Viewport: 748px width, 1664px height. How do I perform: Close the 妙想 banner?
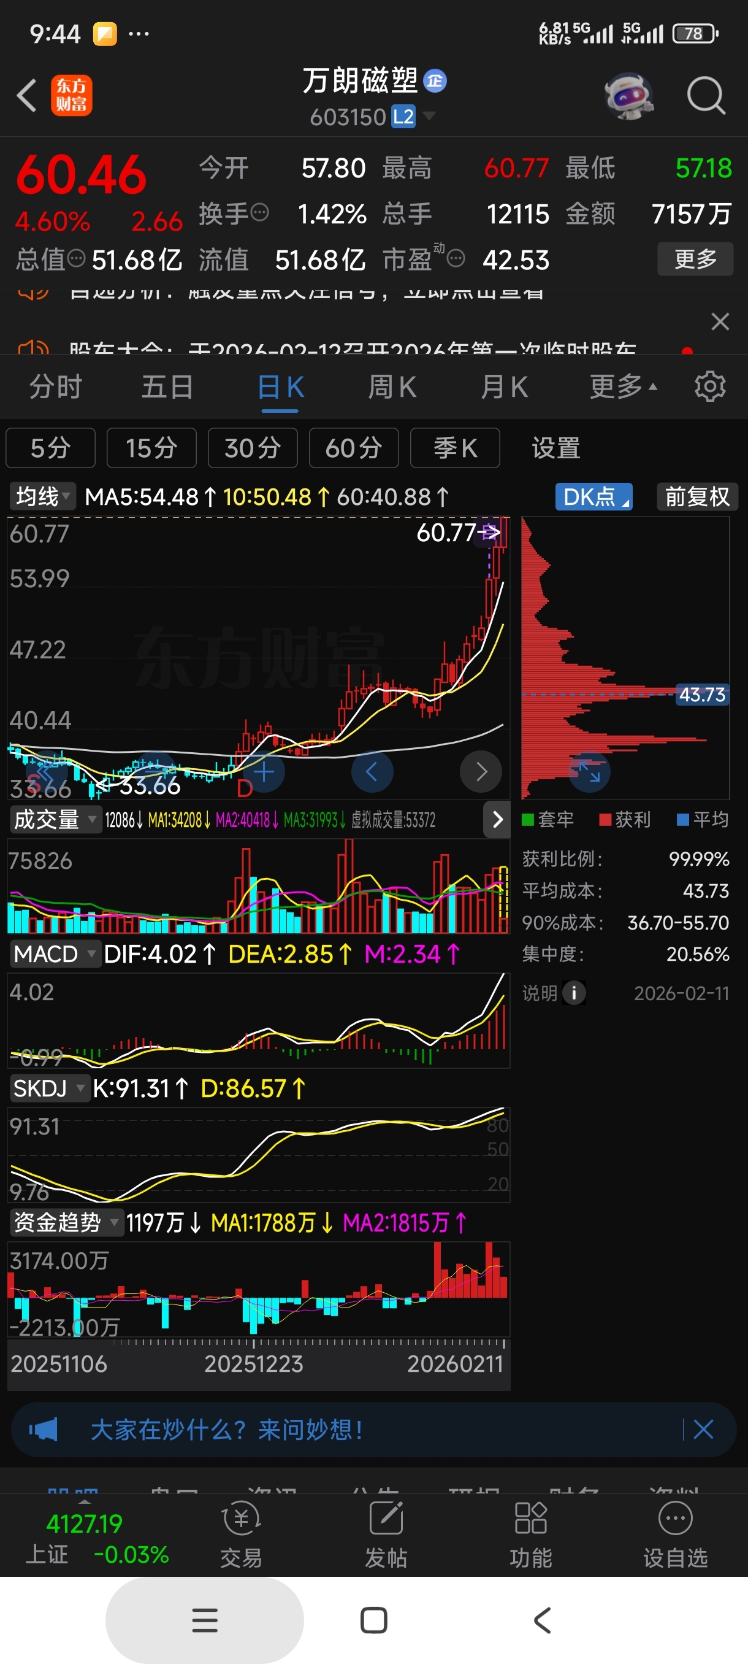(x=703, y=1430)
